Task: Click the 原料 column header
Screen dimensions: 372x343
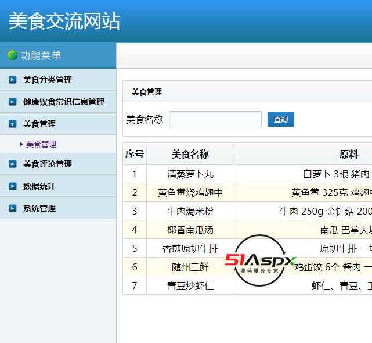Action: pos(348,154)
